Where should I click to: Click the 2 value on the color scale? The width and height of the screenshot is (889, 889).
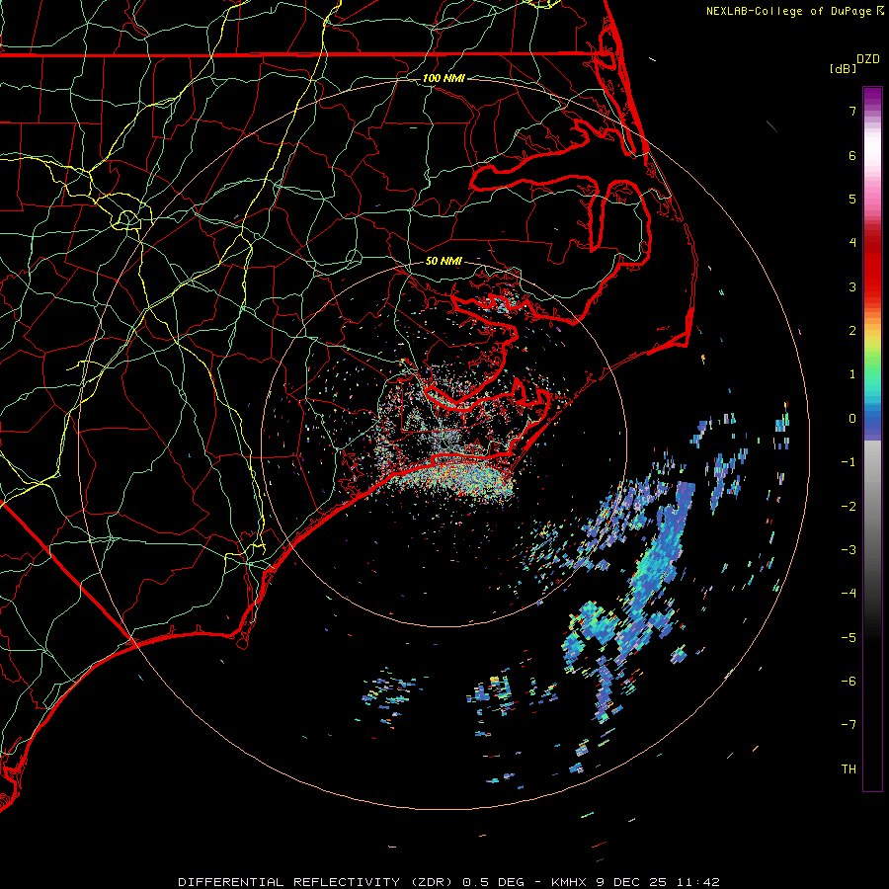point(852,331)
